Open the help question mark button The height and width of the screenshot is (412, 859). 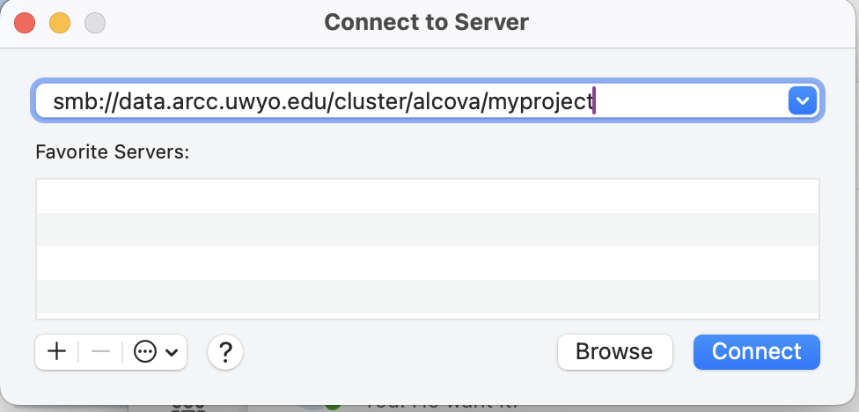coord(225,352)
